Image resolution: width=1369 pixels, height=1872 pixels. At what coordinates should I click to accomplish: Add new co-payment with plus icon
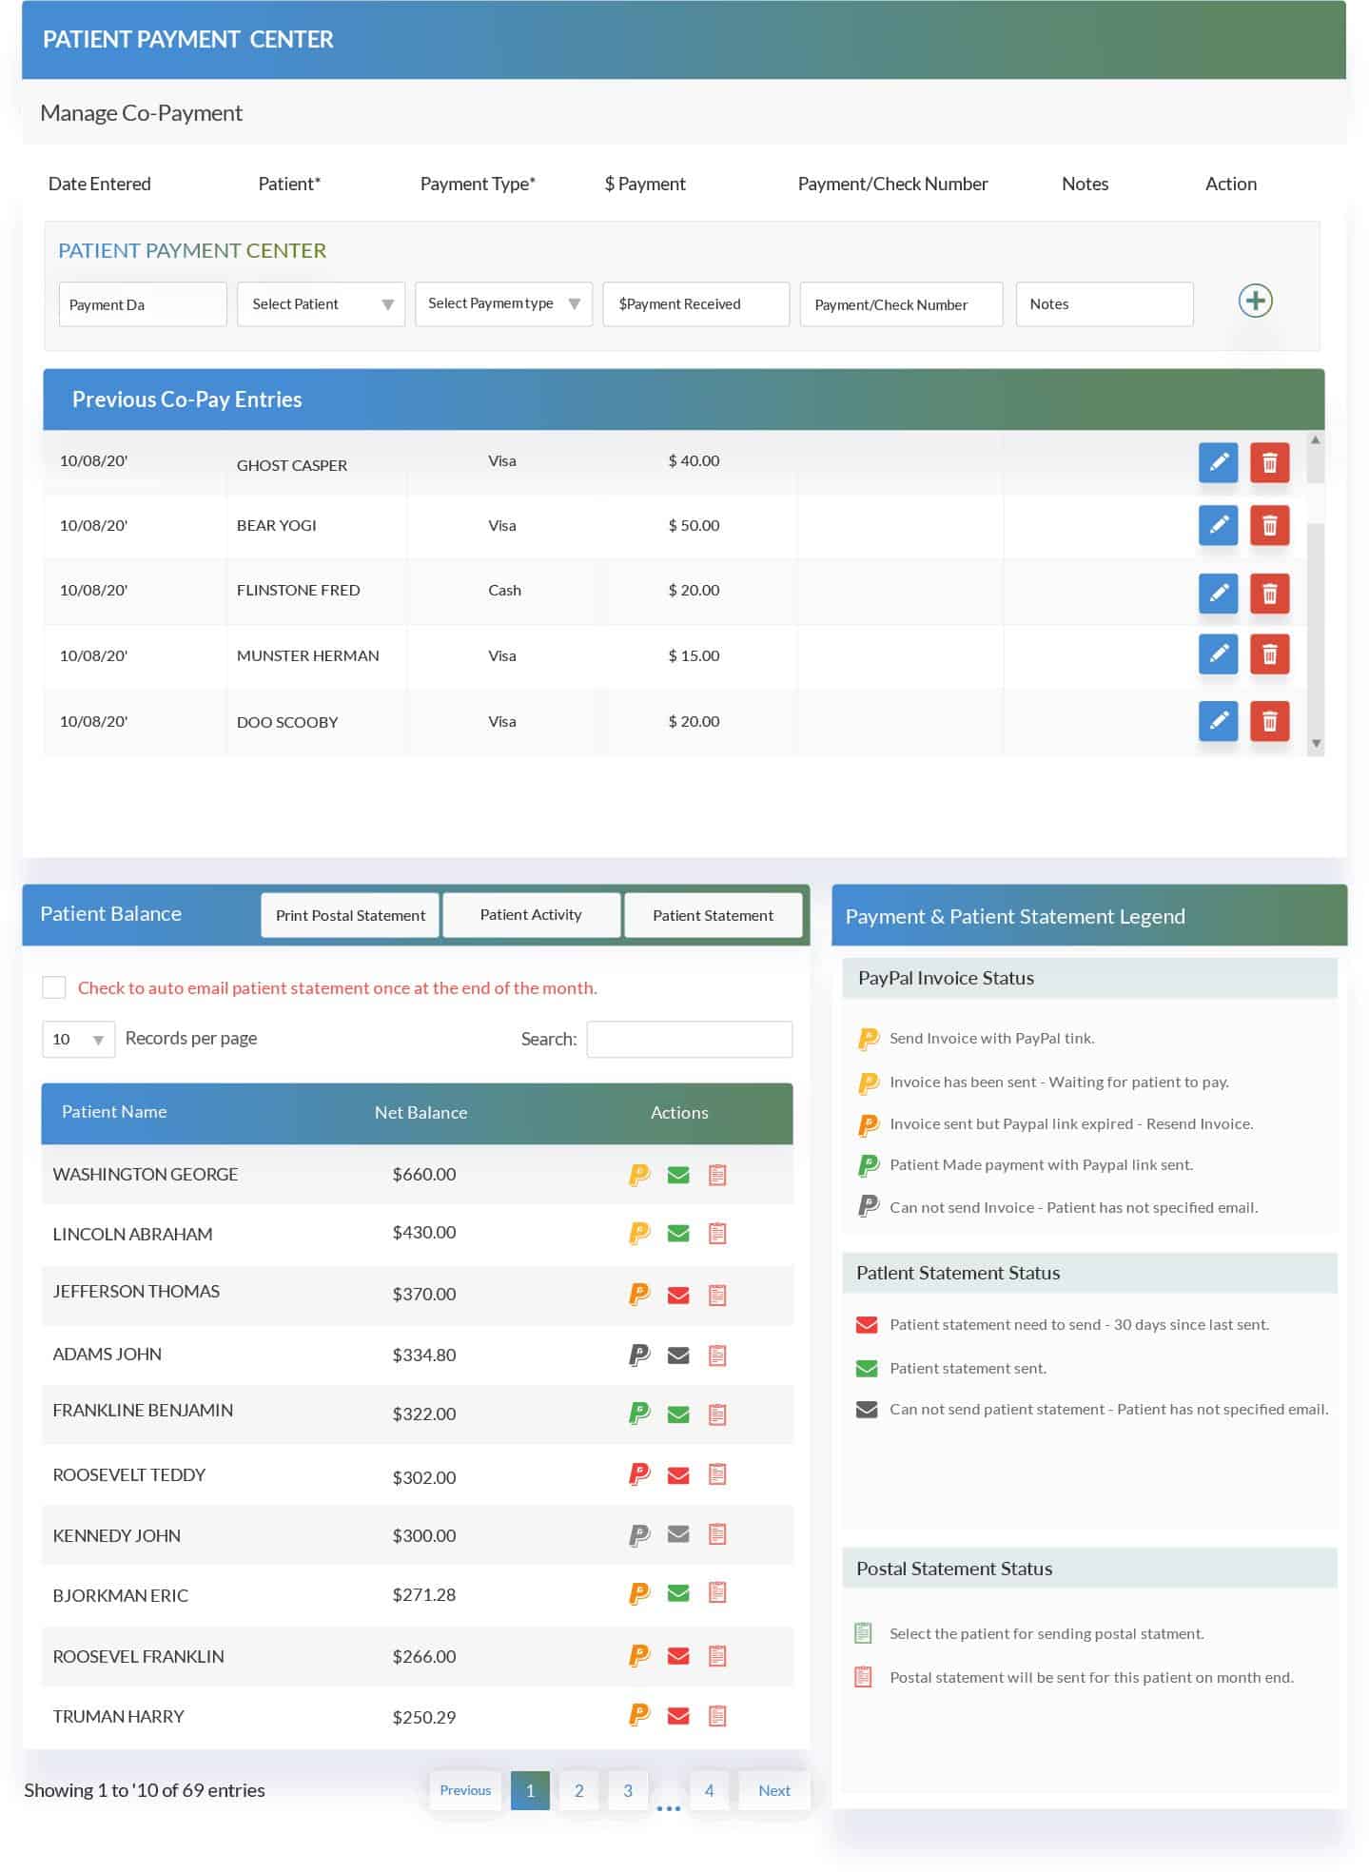1255,301
